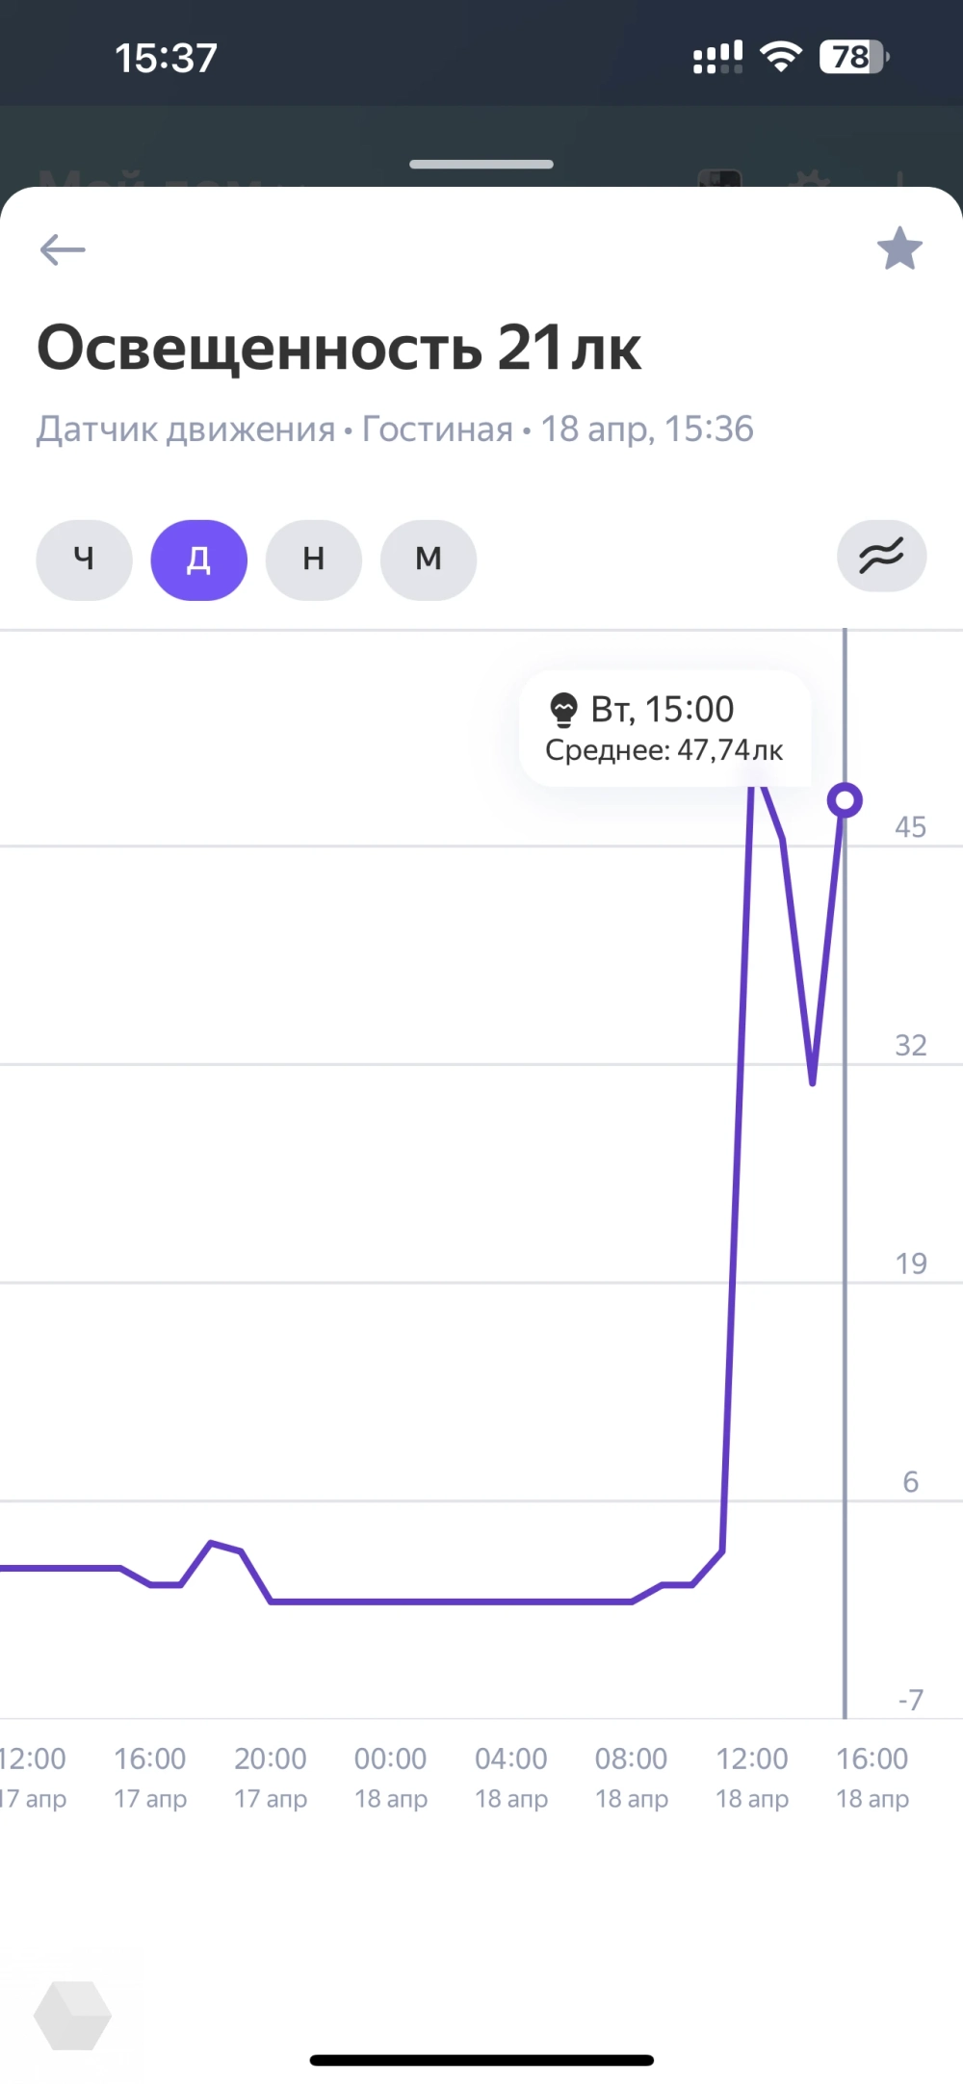Tap the gray cube logo icon
The height and width of the screenshot is (2084, 963).
coord(72,2016)
